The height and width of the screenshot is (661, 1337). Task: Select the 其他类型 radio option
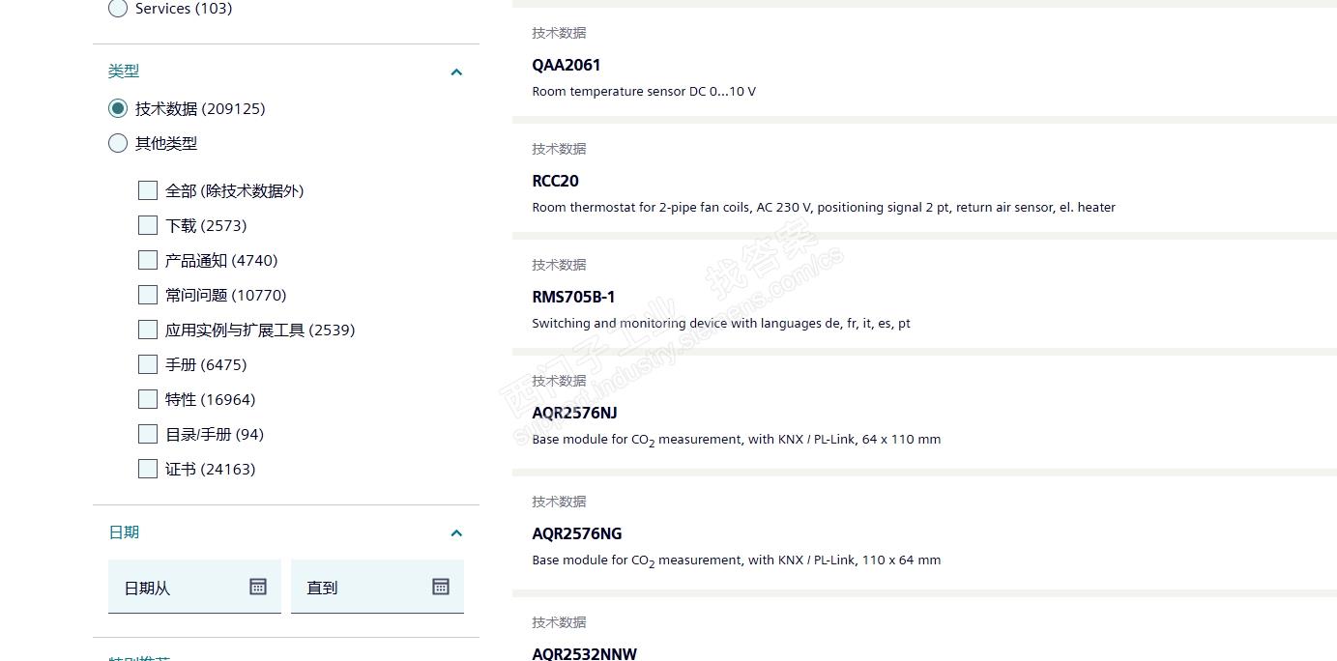[118, 143]
